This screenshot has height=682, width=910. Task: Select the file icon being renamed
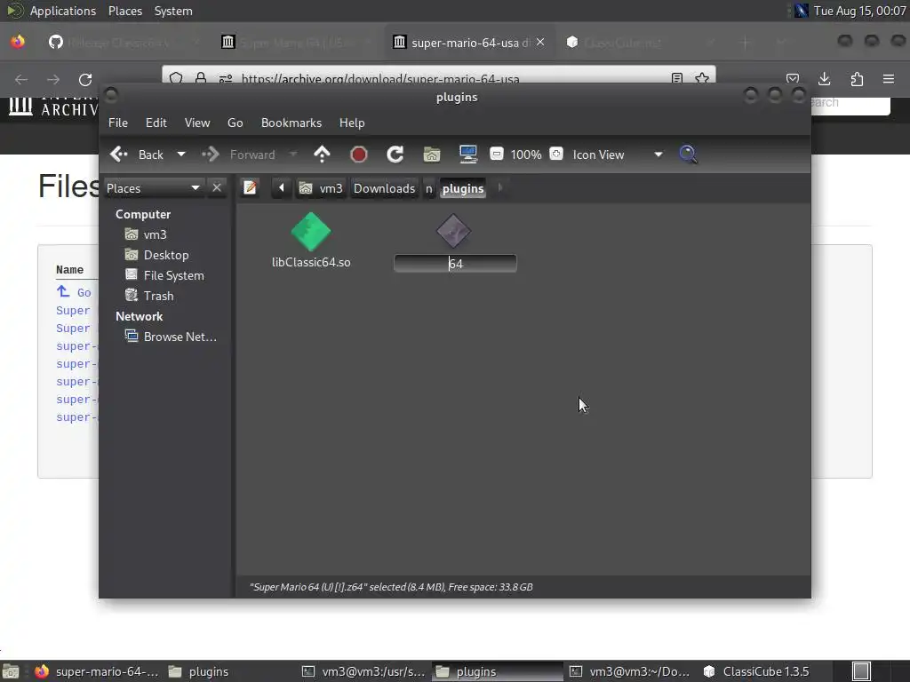(x=454, y=232)
